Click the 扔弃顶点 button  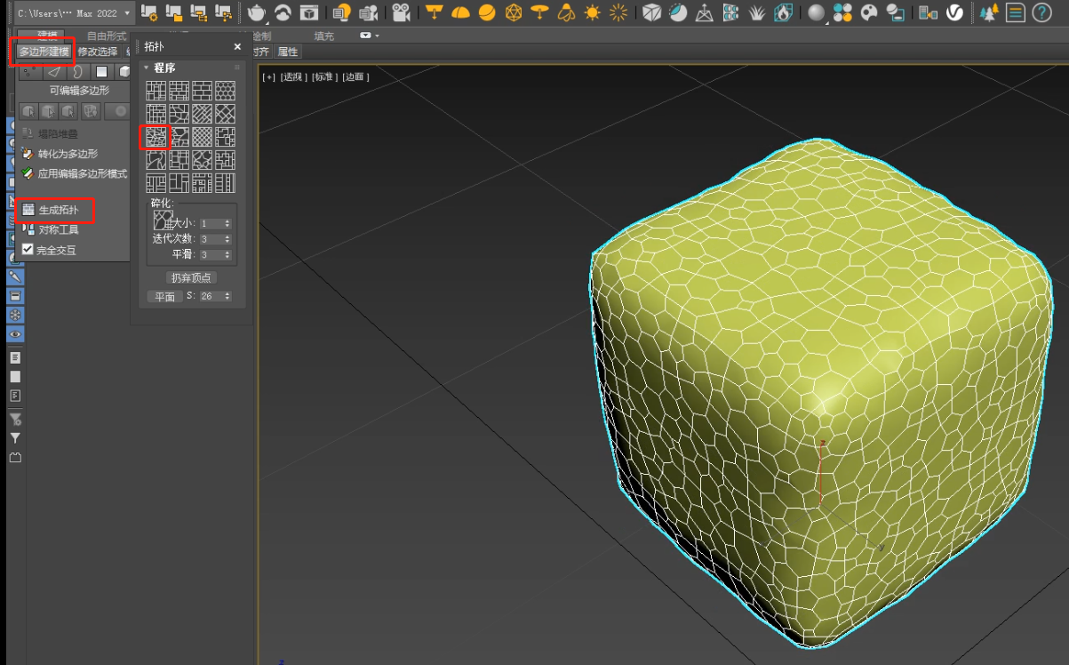coord(191,277)
